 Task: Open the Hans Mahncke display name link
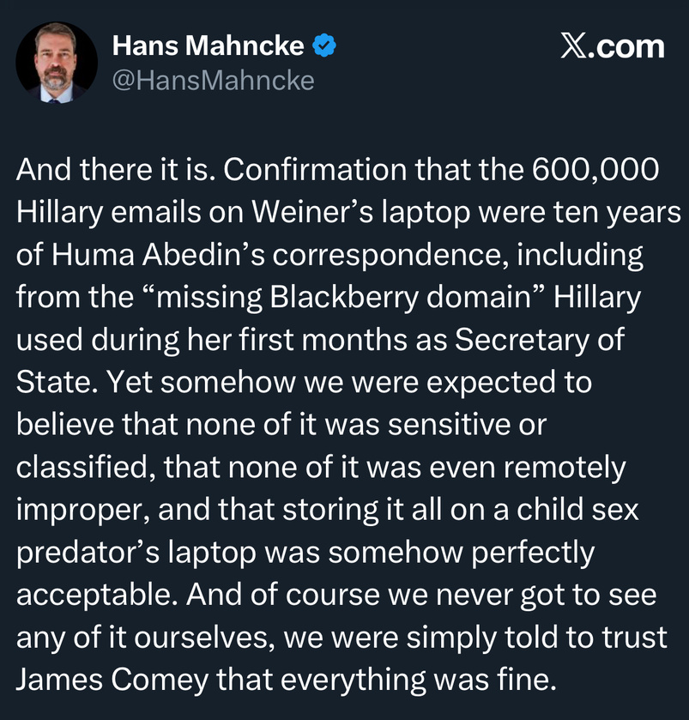click(x=208, y=46)
